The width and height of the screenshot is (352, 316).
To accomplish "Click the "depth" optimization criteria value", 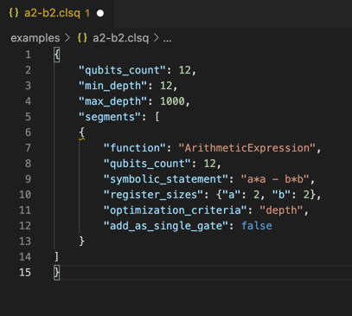I will (x=281, y=210).
